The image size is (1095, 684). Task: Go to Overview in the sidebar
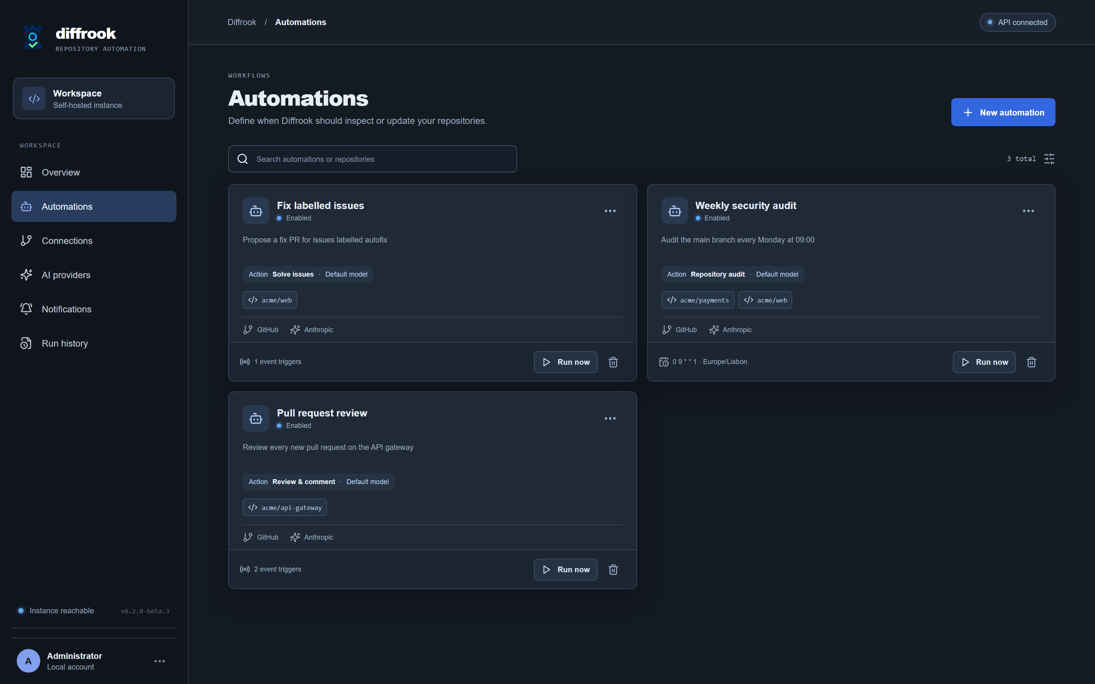[x=94, y=173]
